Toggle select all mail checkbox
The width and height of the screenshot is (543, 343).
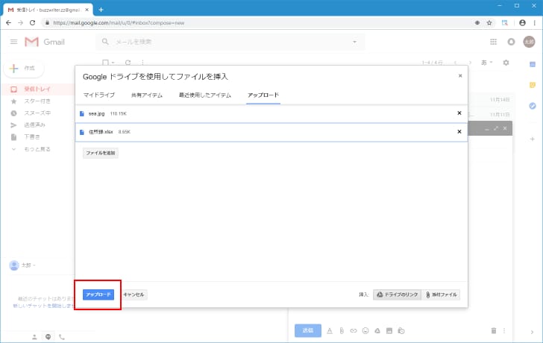(105, 63)
